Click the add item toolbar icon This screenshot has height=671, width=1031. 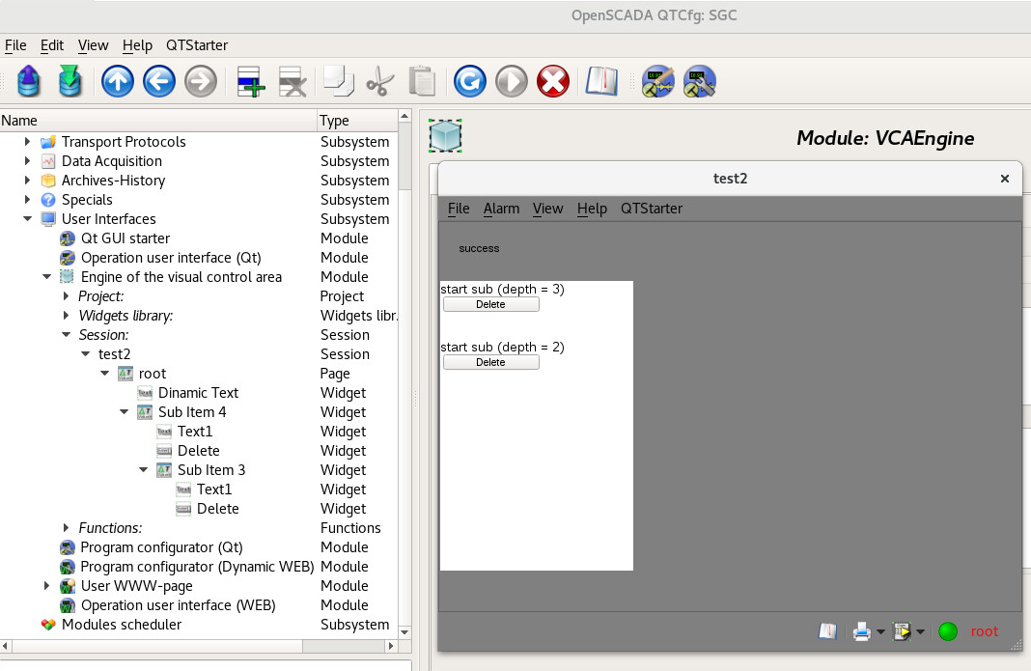251,82
